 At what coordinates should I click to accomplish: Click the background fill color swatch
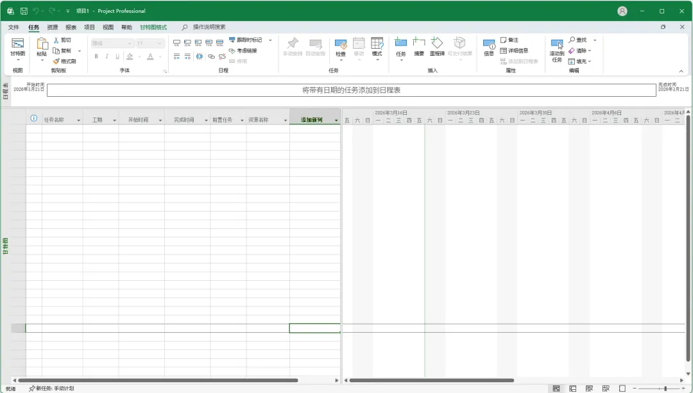tap(130, 56)
